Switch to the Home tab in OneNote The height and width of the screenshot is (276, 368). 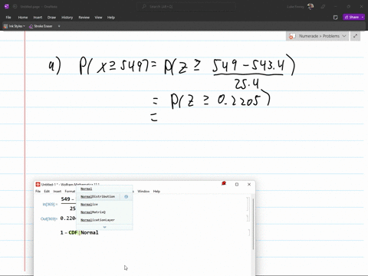(x=23, y=18)
